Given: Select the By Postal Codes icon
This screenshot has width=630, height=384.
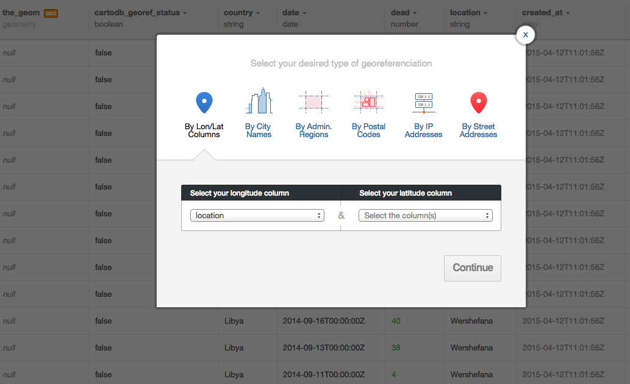Looking at the screenshot, I should (368, 101).
